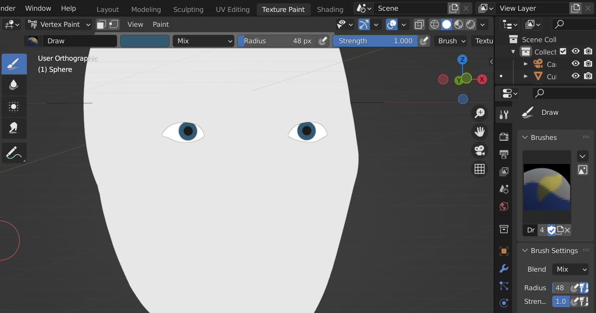596x313 pixels.
Task: Collapse the Brush Settings panel
Action: (x=525, y=251)
